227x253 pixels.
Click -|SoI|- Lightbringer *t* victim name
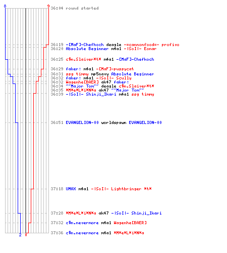pyautogui.click(x=121, y=189)
